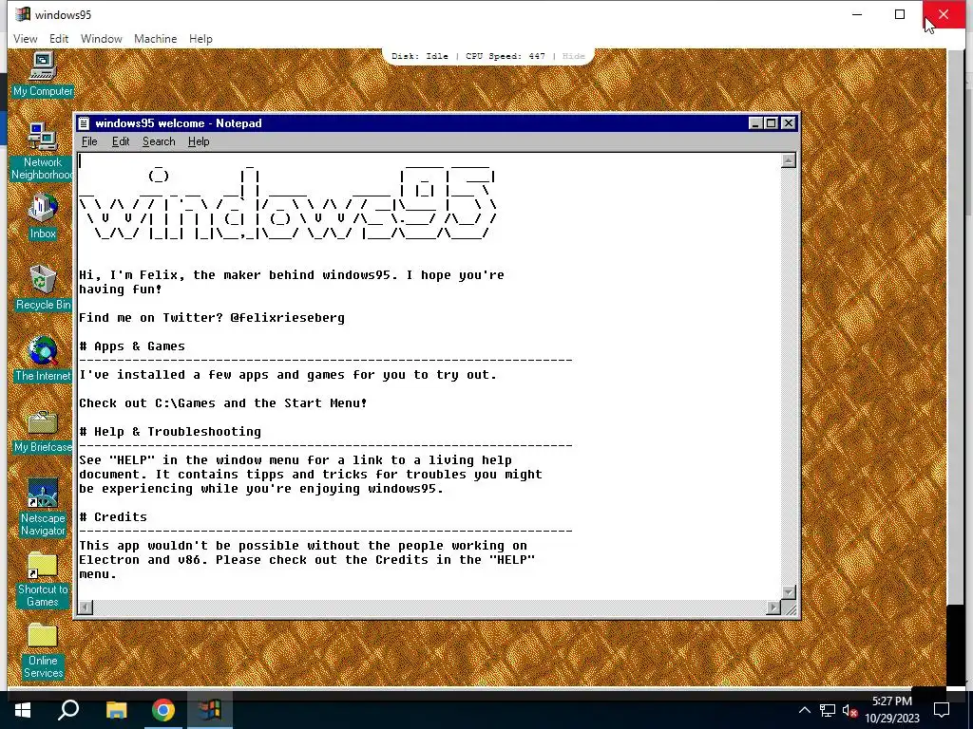Click Notepad vertical scrollbar up arrow
Viewport: 973px width, 729px height.
pos(788,160)
